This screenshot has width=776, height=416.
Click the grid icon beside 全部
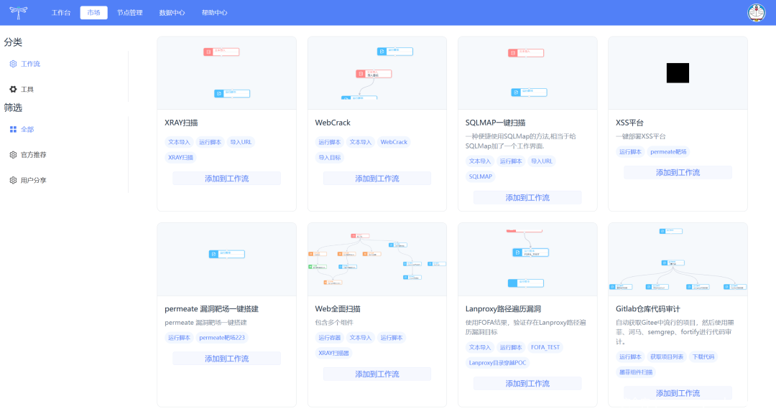pyautogui.click(x=13, y=130)
